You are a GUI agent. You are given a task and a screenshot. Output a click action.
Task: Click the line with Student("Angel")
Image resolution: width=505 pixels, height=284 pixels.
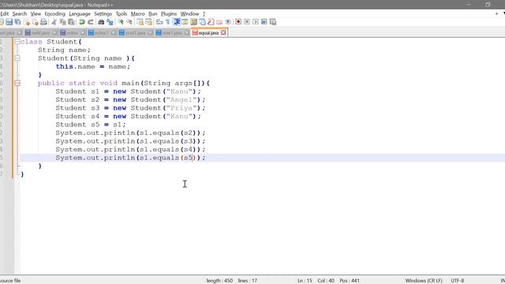tap(130, 100)
